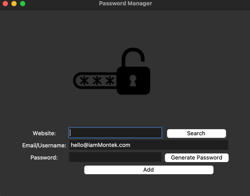The width and height of the screenshot is (250, 196).
Task: Click the middle asterisk in the logo
Action: (x=97, y=81)
